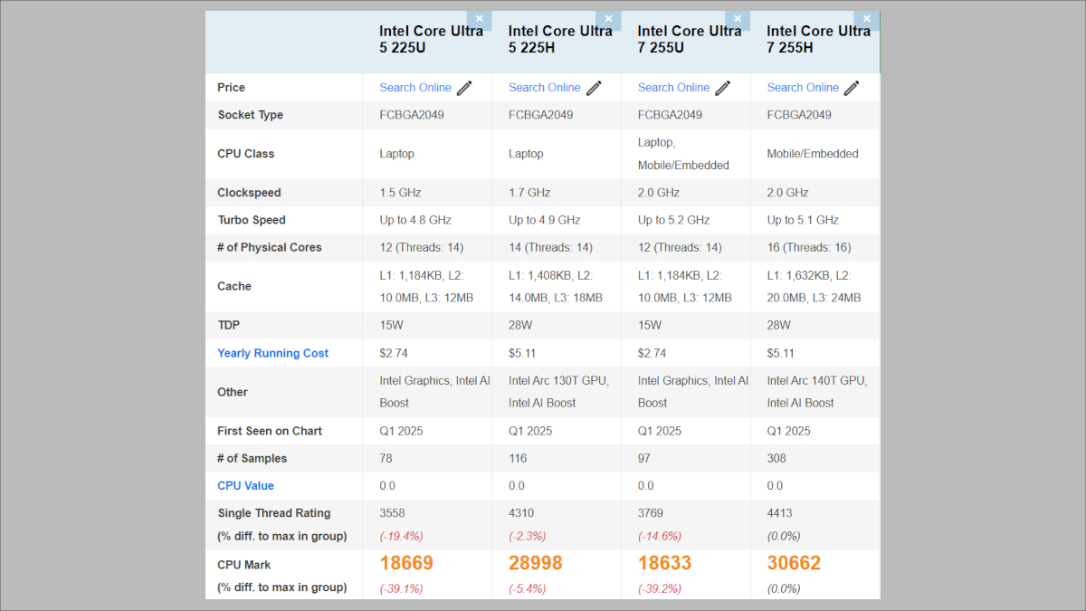This screenshot has width=1086, height=611.
Task: Remove Intel Core Ultra 7 255H column
Action: coord(867,19)
